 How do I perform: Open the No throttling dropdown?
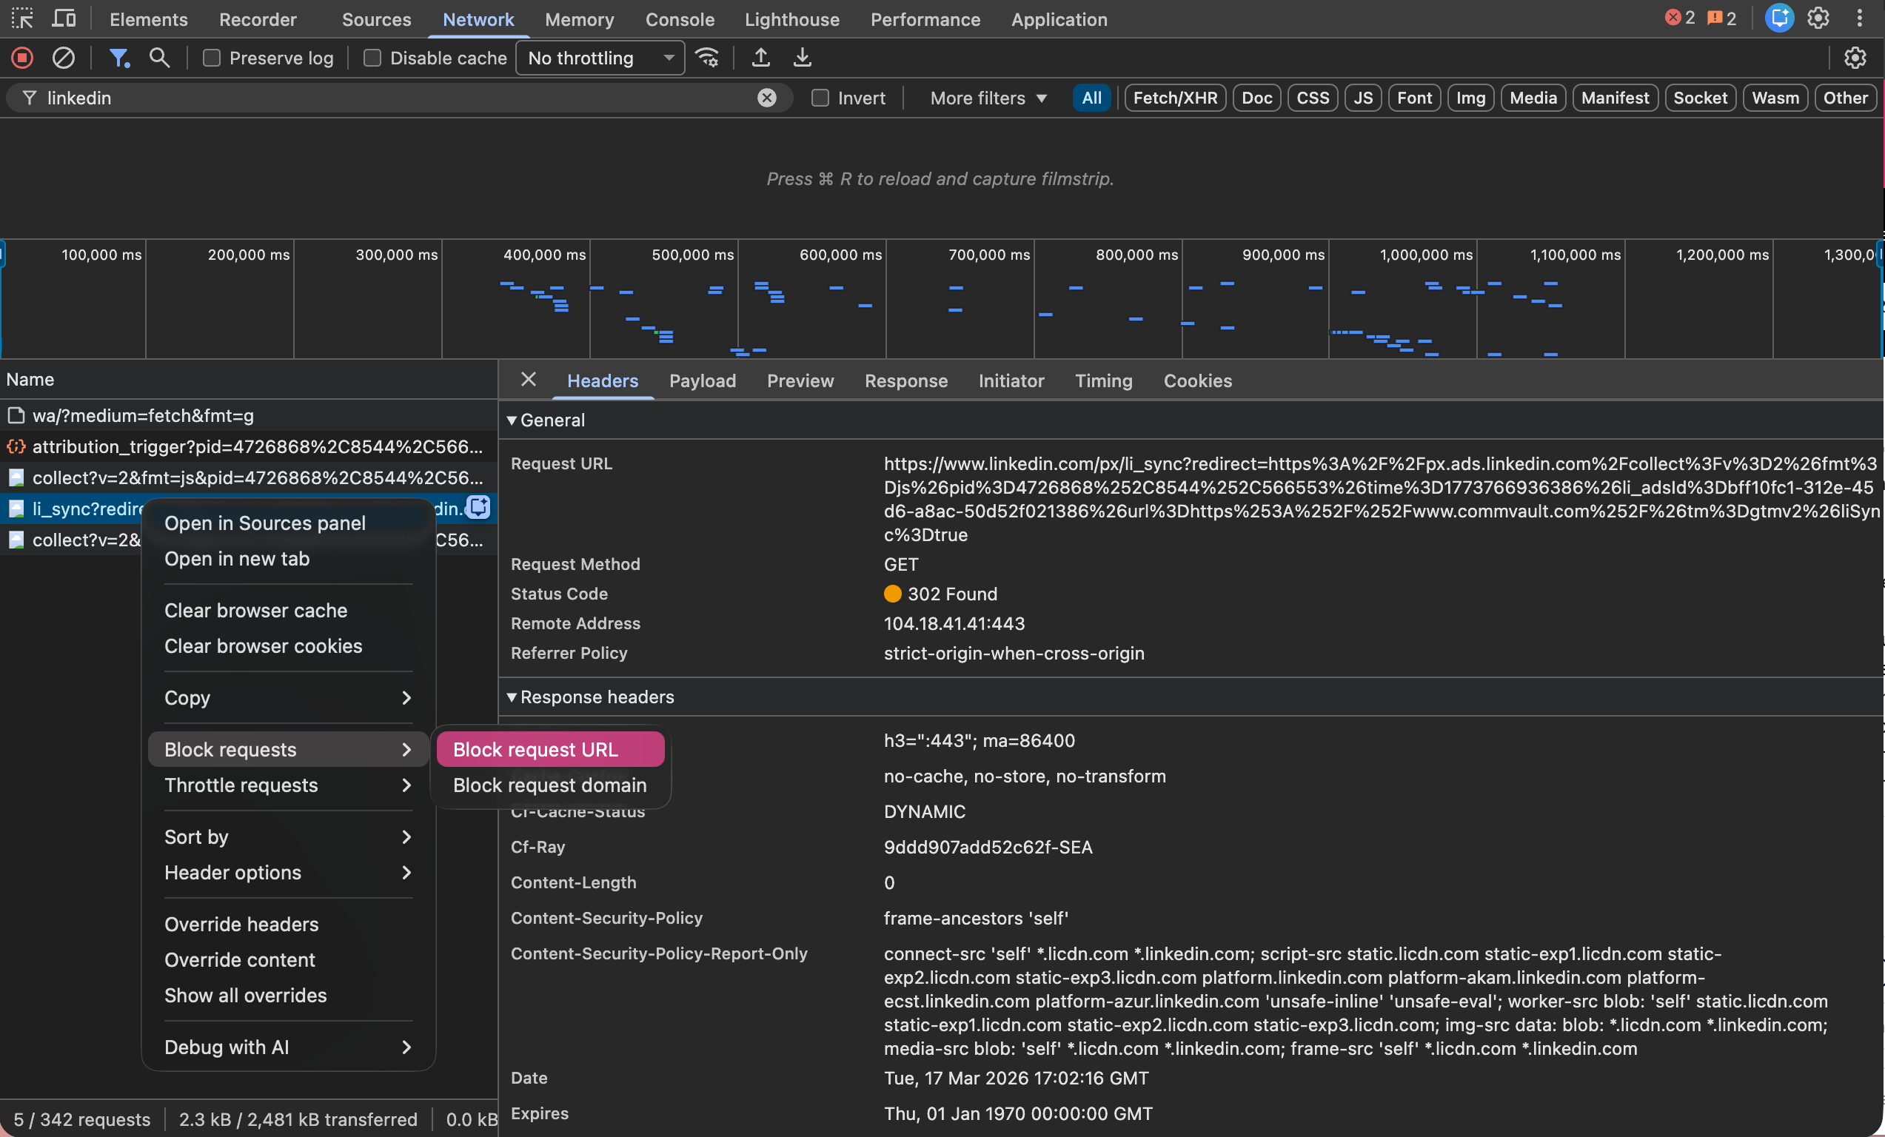pos(600,58)
